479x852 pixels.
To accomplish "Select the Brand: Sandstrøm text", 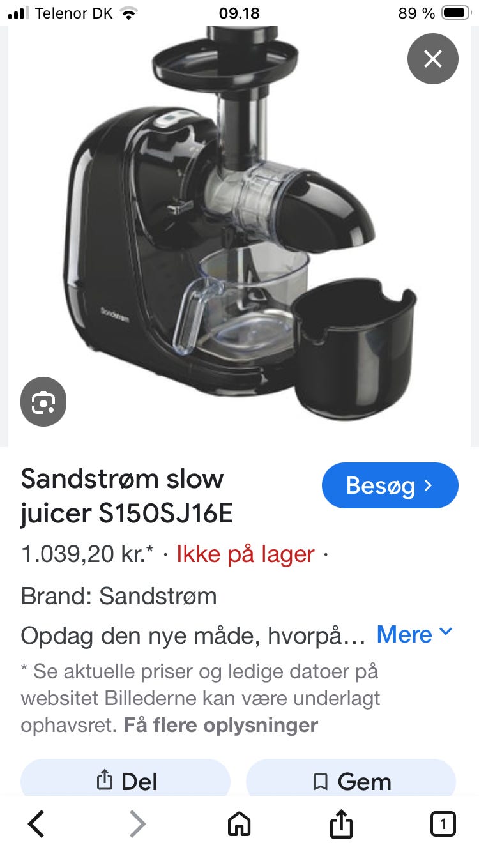I will 119,596.
